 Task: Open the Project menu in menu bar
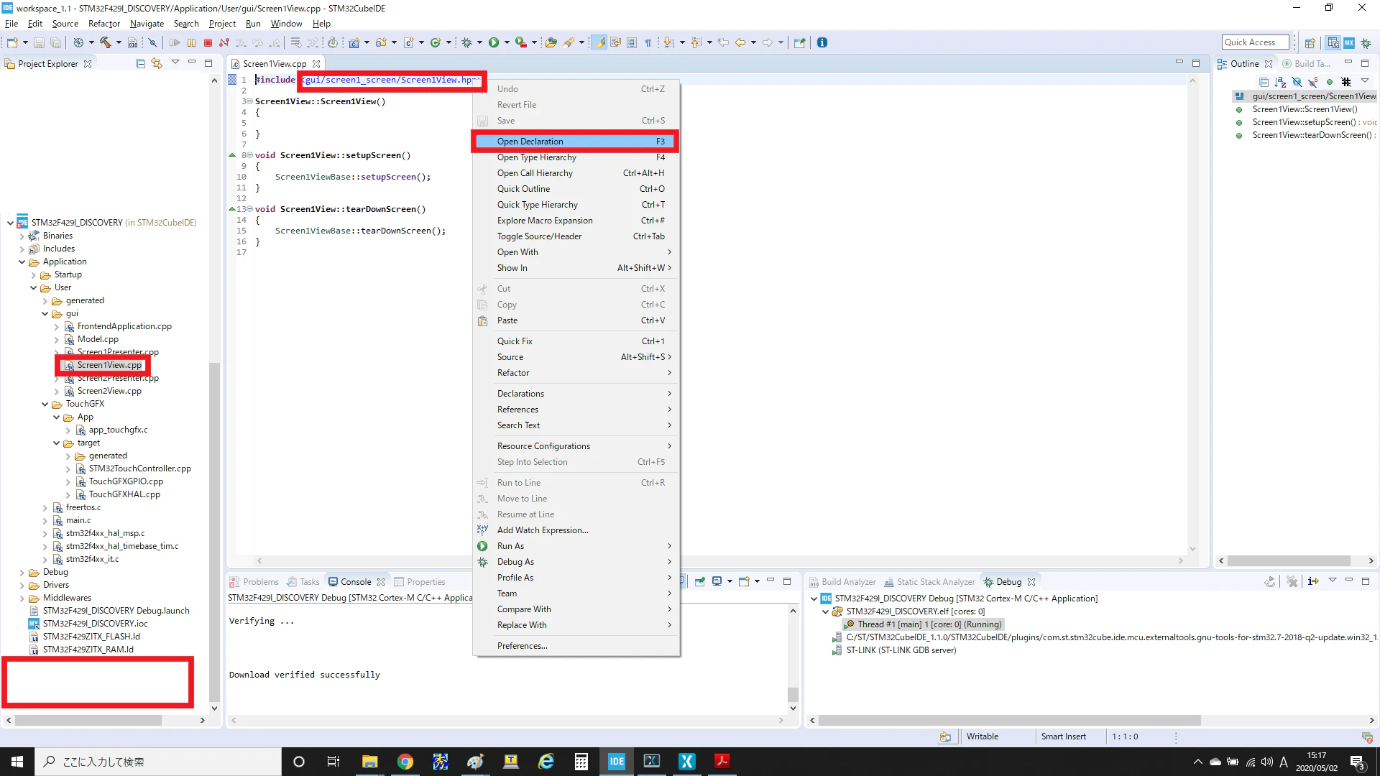coord(222,24)
